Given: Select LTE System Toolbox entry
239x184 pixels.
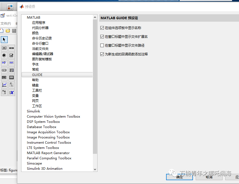Looking at the screenshot, I should (x=43, y=148).
